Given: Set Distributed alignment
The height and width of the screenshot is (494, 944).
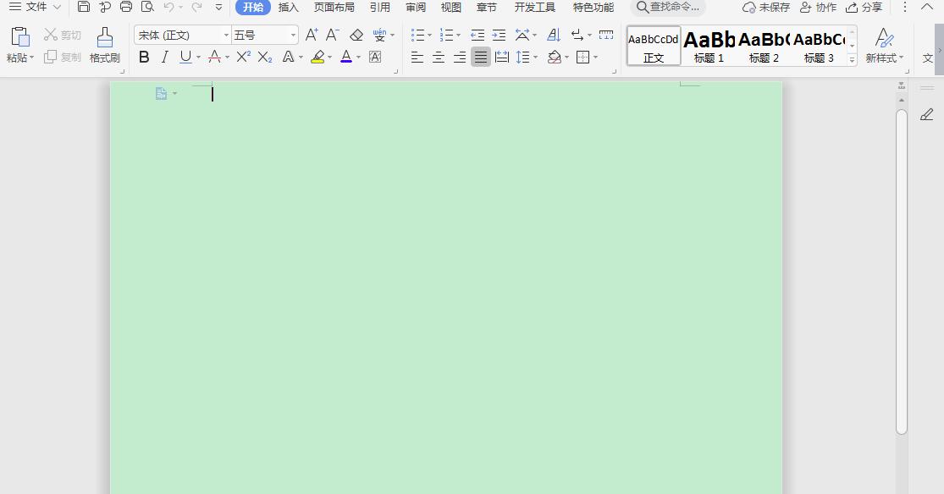Looking at the screenshot, I should click(501, 58).
